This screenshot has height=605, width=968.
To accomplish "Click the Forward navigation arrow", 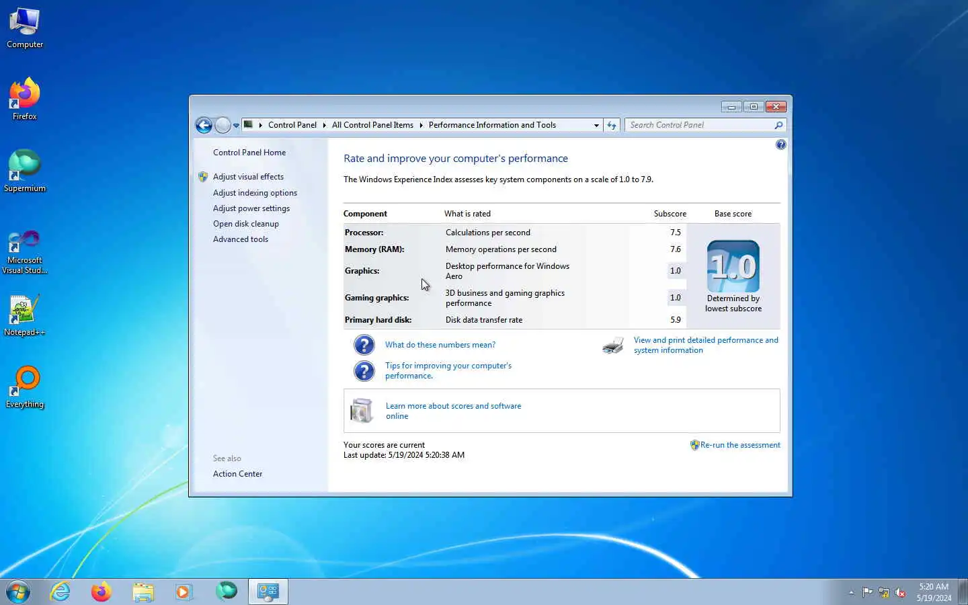I will pos(223,125).
